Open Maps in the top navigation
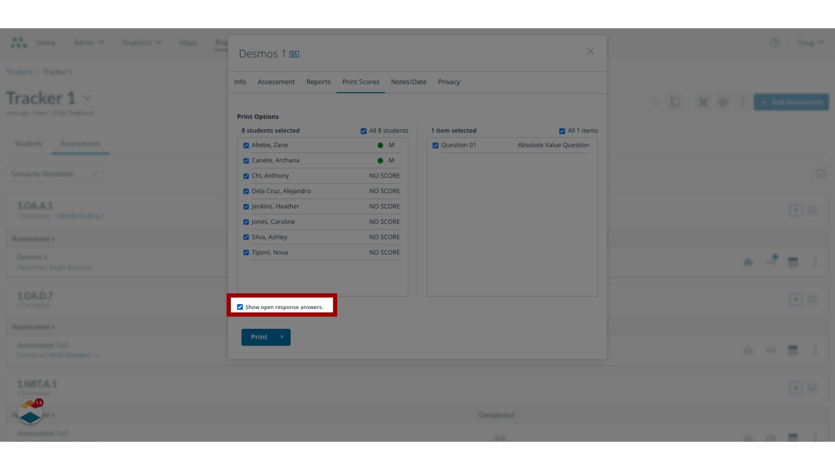Screen dimensions: 835x470 (188, 43)
